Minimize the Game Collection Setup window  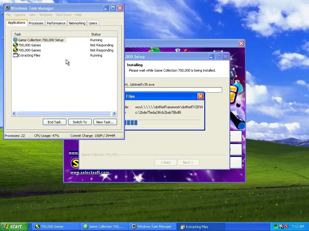212,57
